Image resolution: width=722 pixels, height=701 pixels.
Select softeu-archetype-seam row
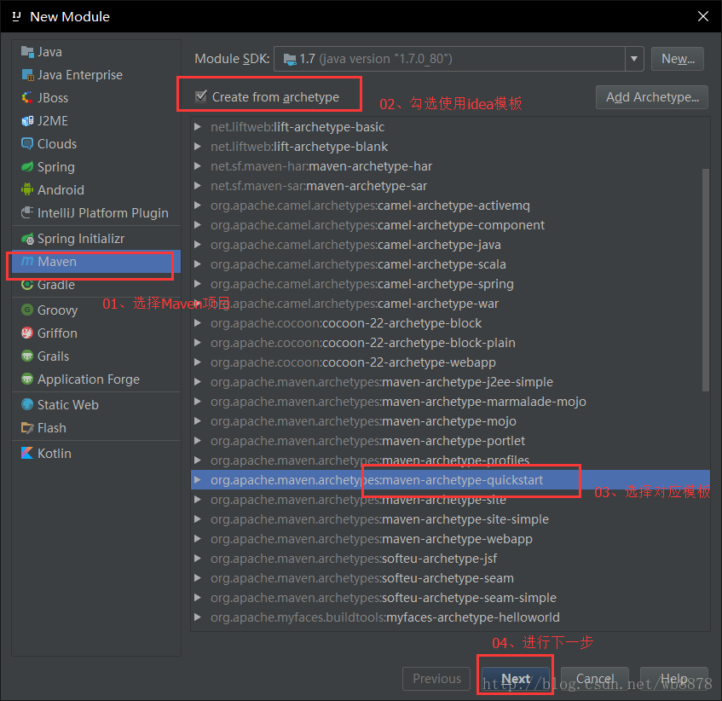click(x=450, y=578)
